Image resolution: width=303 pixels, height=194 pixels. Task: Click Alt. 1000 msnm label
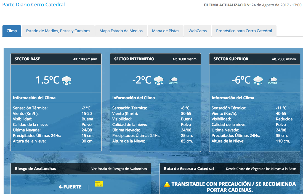tap(85, 59)
